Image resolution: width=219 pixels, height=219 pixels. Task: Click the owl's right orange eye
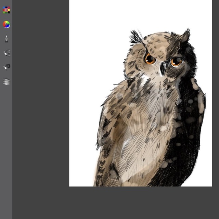click(176, 61)
